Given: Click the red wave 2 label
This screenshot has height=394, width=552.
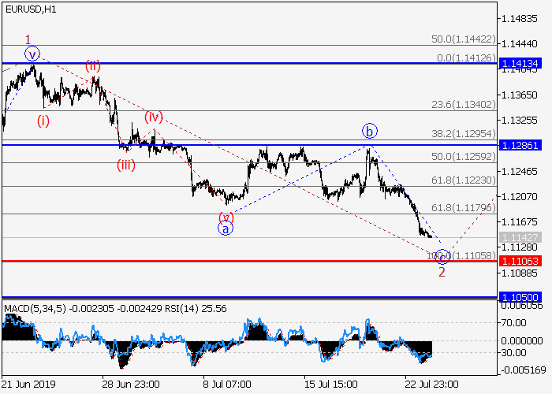Looking at the screenshot, I should [442, 272].
